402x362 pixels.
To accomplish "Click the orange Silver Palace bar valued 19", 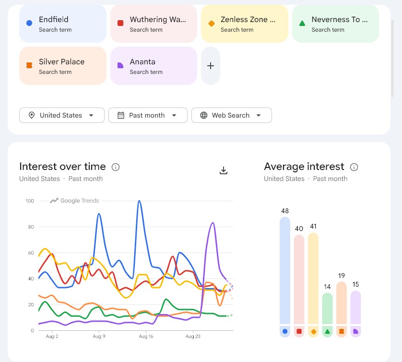I will (342, 303).
